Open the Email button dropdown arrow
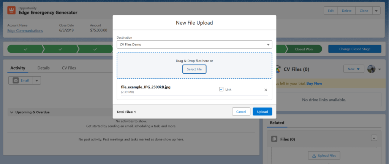The image size is (389, 164). (x=36, y=80)
